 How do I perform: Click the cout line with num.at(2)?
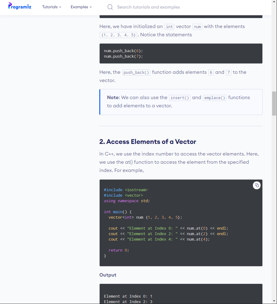[168, 234]
